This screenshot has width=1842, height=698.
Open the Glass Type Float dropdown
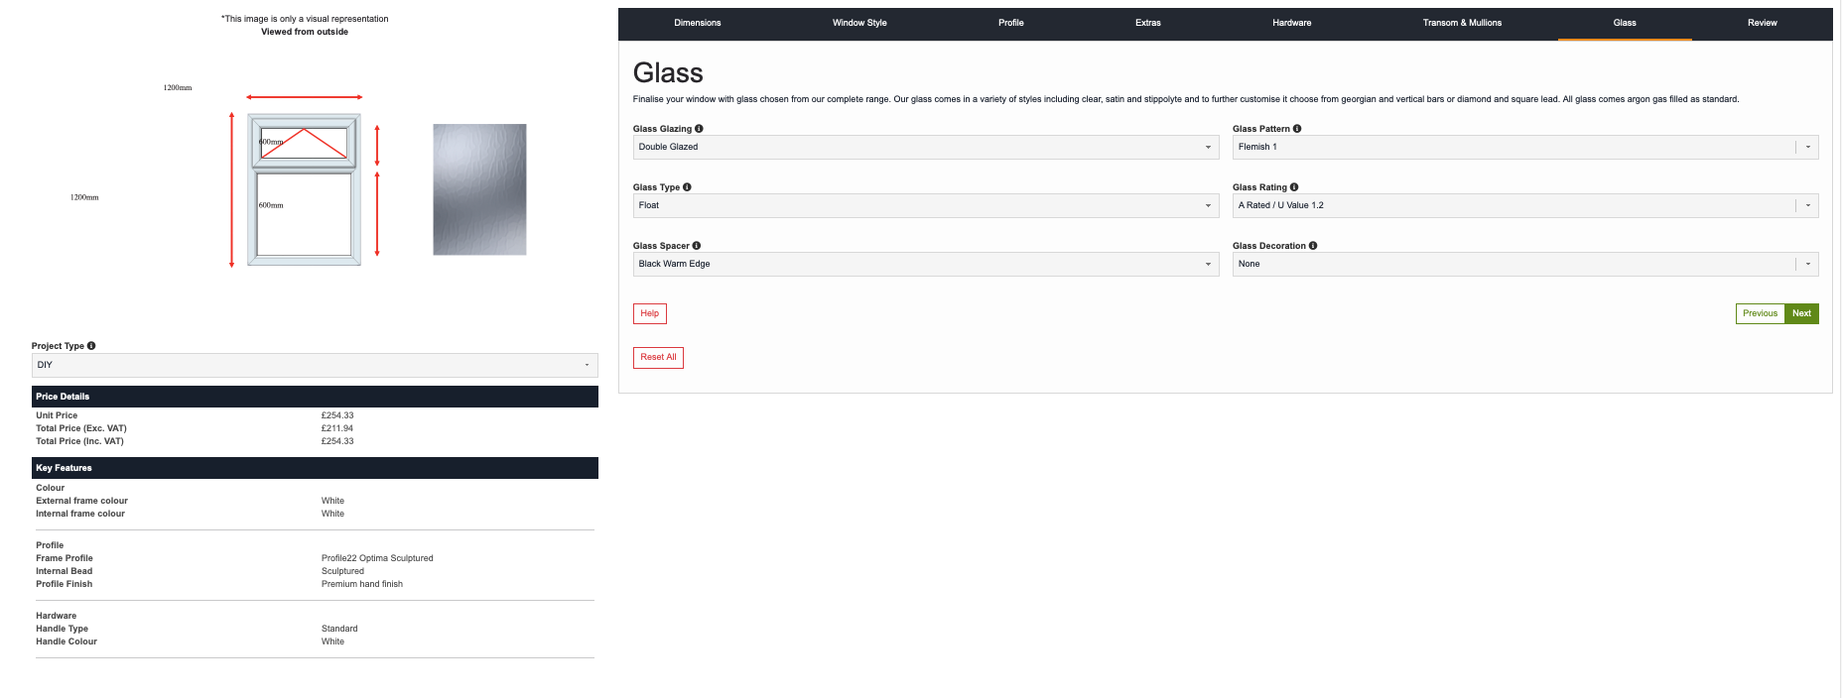pyautogui.click(x=925, y=205)
